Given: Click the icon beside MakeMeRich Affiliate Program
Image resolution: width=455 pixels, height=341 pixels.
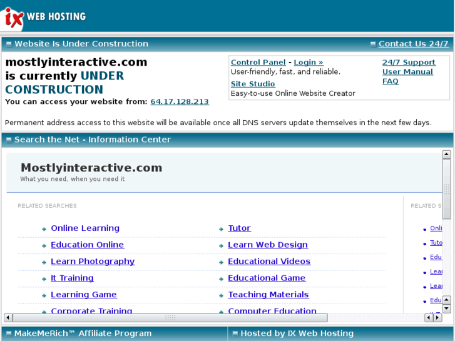Looking at the screenshot, I should (9, 333).
